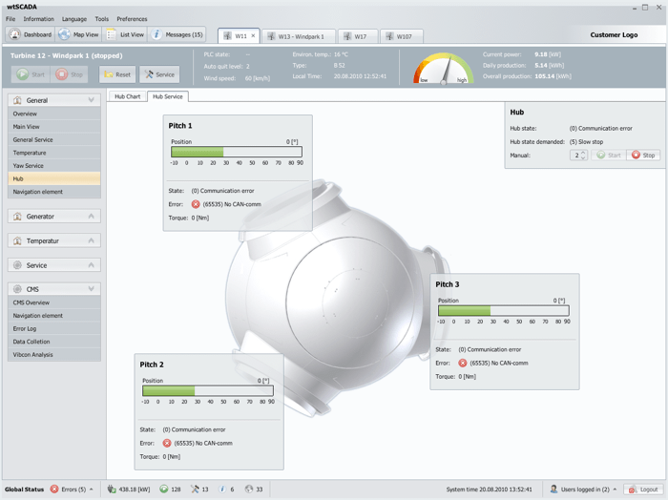
Task: Open Messages (15) info icon
Action: 157,34
